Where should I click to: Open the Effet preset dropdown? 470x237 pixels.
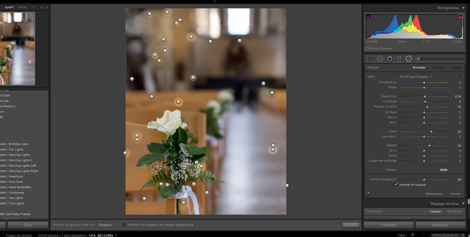(415, 77)
